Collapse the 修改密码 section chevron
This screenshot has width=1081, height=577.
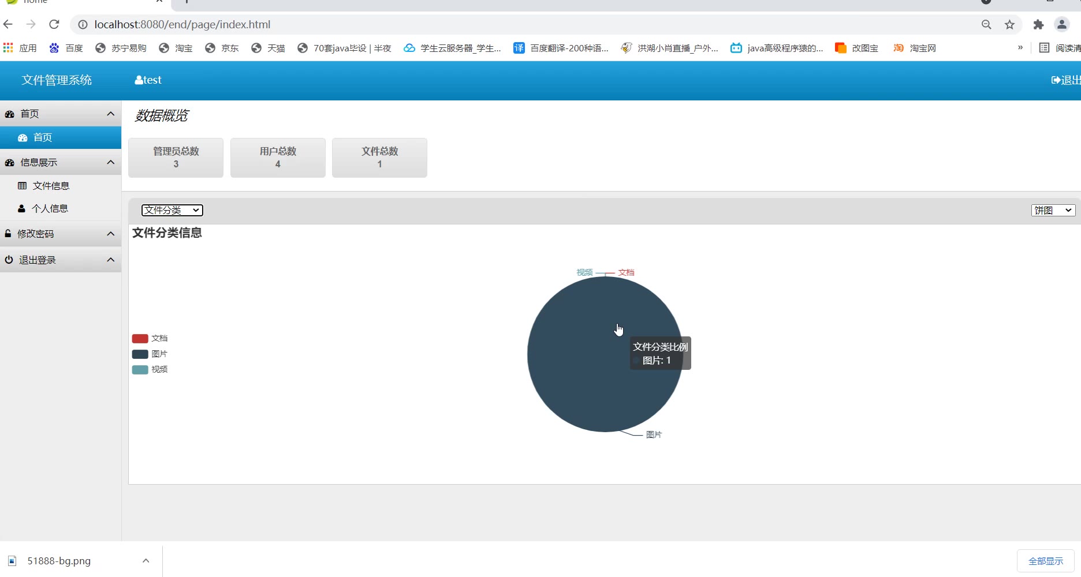[x=110, y=234]
